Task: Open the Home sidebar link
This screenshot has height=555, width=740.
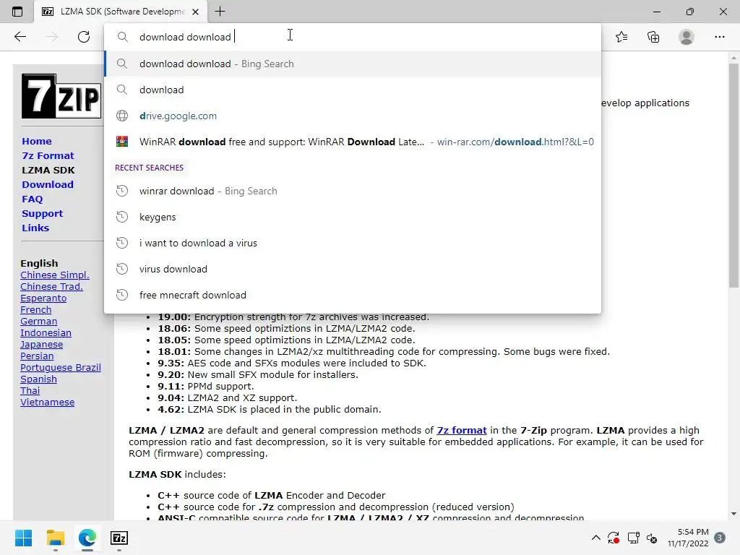Action: click(x=37, y=141)
